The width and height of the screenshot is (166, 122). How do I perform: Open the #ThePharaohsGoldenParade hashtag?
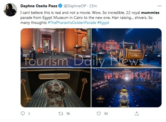point(72,23)
